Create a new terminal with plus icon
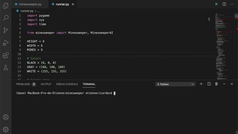This screenshot has width=238, height=134. tap(201, 84)
